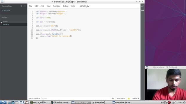The image size is (186, 104).
Task: Switch to the wint3r_s0ldier terminal task
Action: 40,102
